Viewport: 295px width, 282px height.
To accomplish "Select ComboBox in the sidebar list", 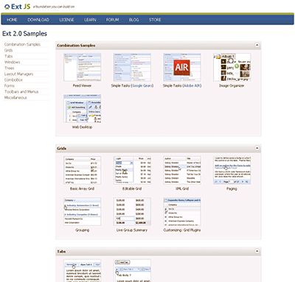I will coord(13,80).
